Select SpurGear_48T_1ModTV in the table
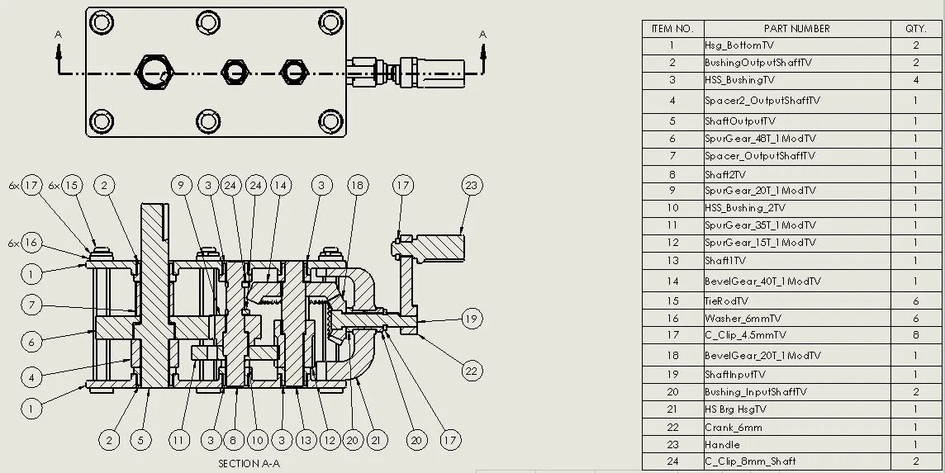 click(x=797, y=139)
